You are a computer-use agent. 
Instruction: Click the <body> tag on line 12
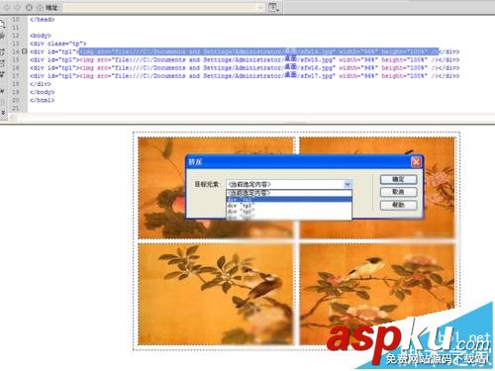tap(41, 36)
